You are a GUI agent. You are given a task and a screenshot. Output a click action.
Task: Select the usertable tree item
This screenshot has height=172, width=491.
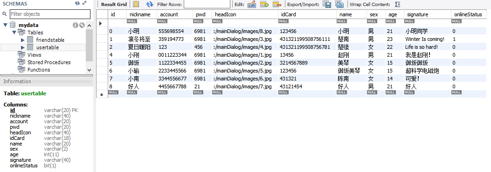(47, 47)
